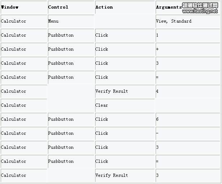Select the 'View, Standard' arguments cell
This screenshot has height=184, width=222.
[x=174, y=21]
